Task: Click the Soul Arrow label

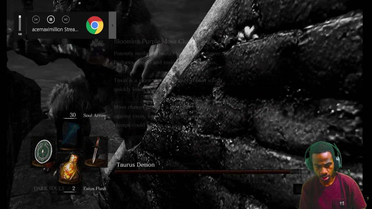Action: click(x=95, y=116)
